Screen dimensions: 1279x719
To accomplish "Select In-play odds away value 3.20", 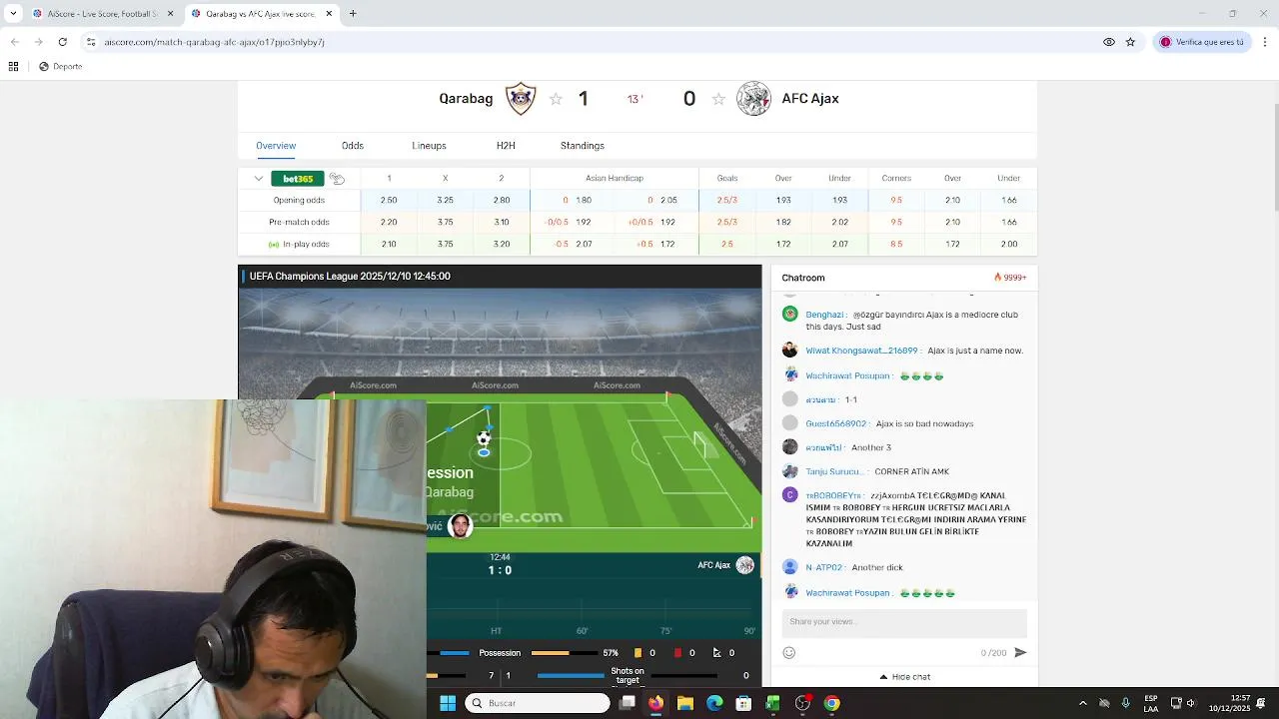I will click(502, 244).
